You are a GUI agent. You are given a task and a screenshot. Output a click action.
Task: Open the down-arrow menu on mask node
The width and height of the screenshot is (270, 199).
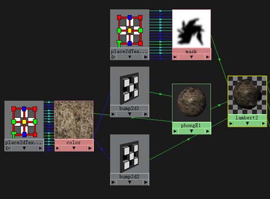tap(192, 57)
